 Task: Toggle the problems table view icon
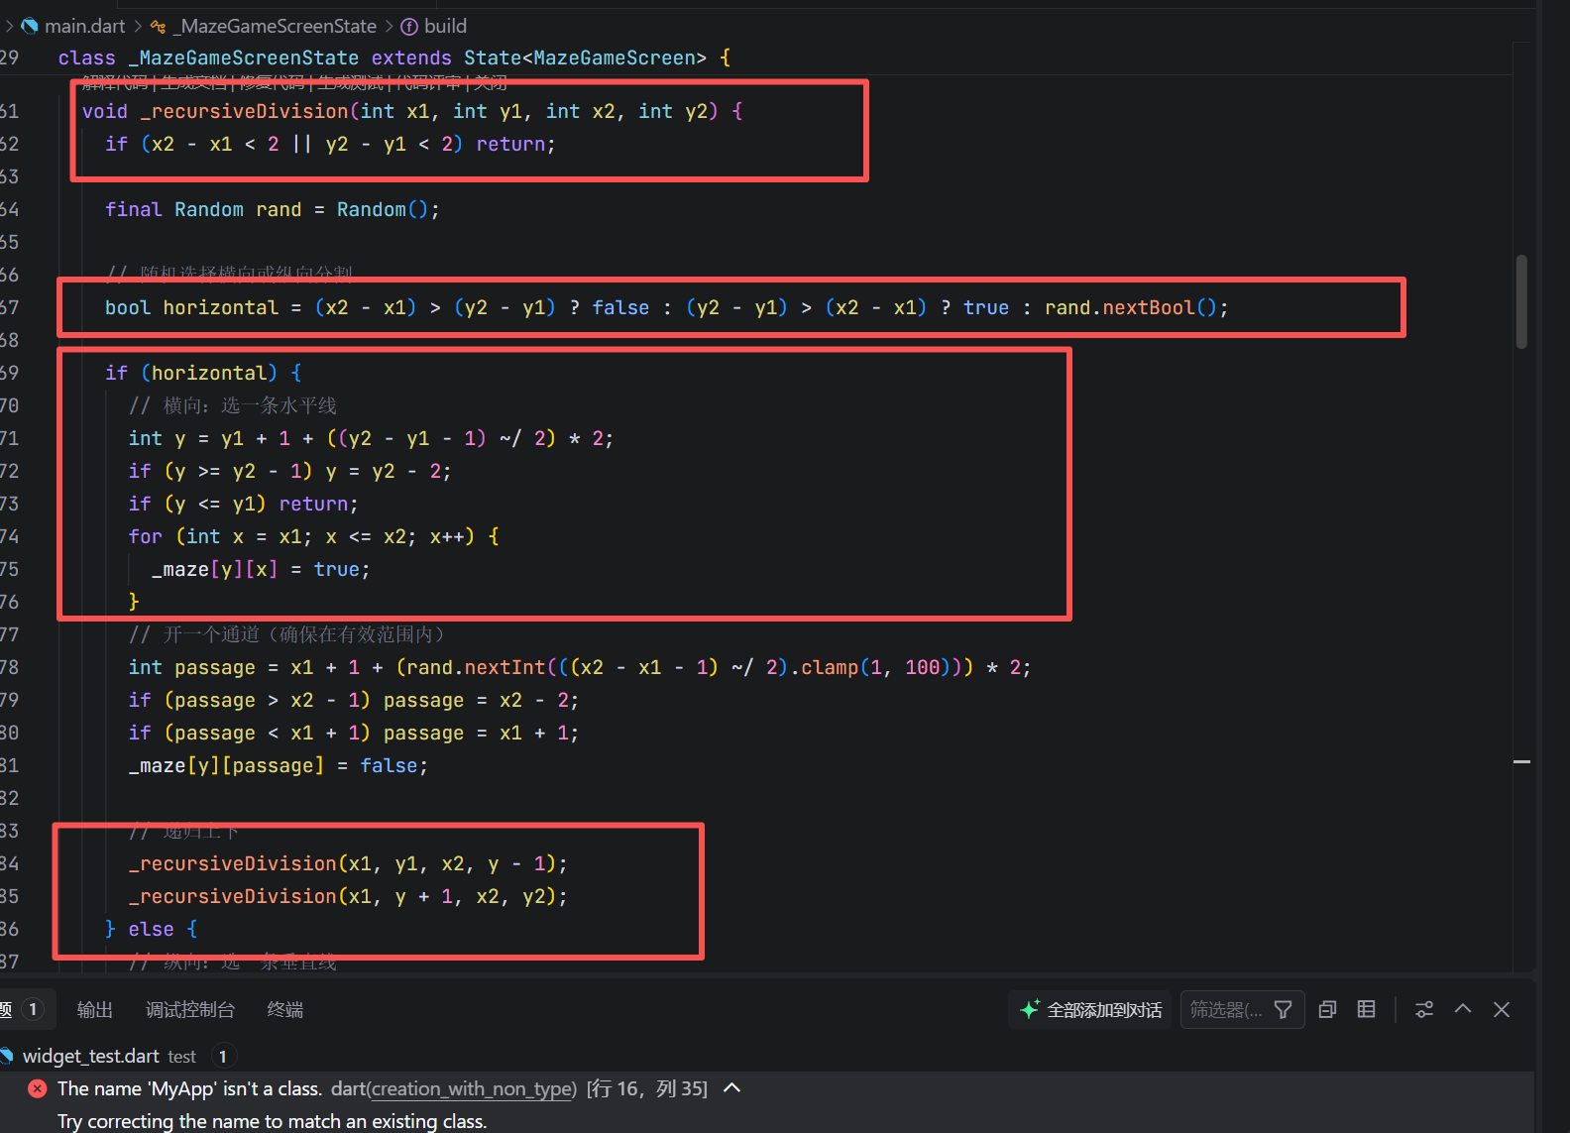pos(1367,1009)
